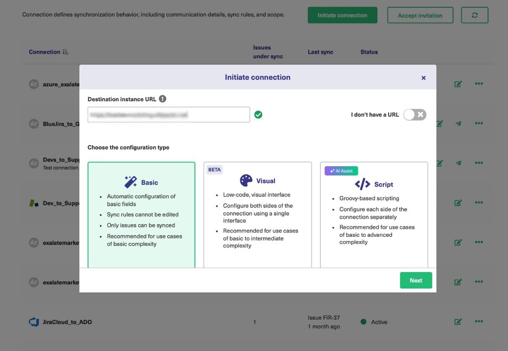Open the three-dot menu for JiraCloud_to_ADO

point(479,321)
